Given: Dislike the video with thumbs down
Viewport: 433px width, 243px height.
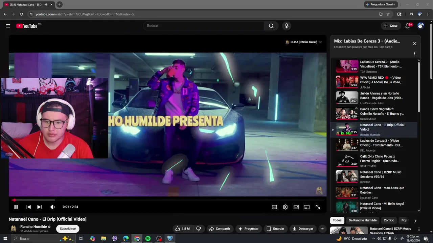Looking at the screenshot, I should (199, 228).
